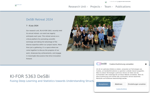Open the DeSBi Retreat 2024 heading link

(39, 19)
